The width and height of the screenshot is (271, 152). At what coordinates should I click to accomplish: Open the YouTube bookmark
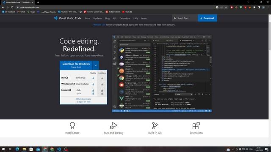pyautogui.click(x=127, y=12)
